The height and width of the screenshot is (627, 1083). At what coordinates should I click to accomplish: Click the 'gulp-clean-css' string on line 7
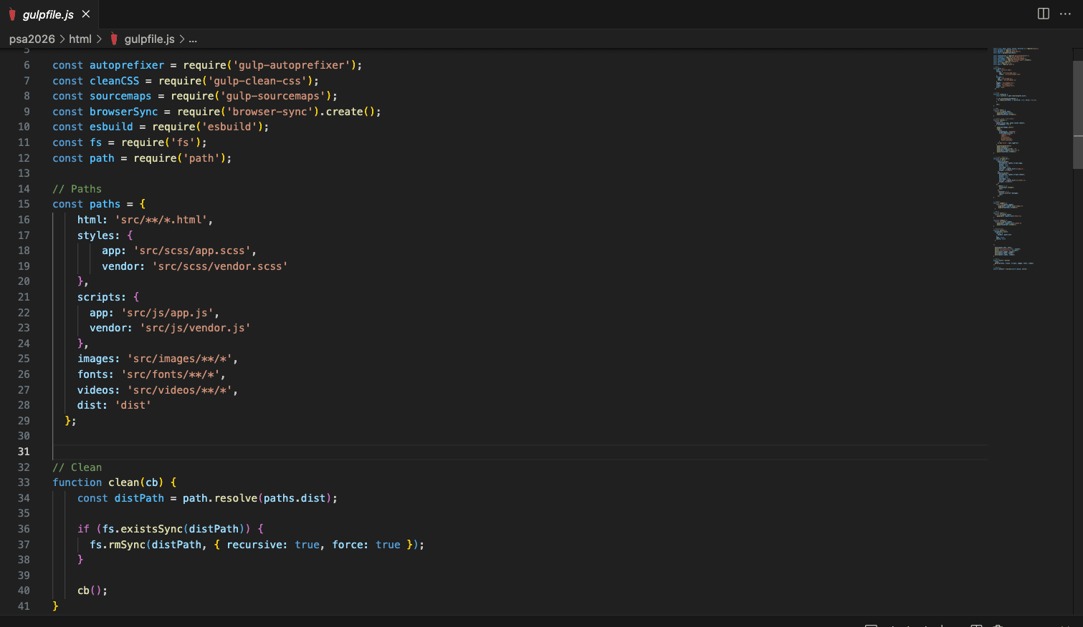coord(257,81)
